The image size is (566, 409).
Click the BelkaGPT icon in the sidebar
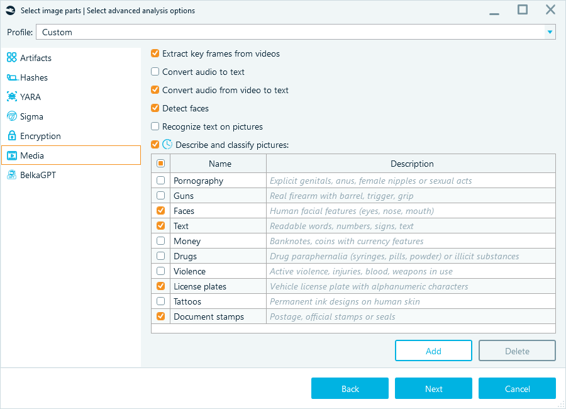tap(11, 175)
